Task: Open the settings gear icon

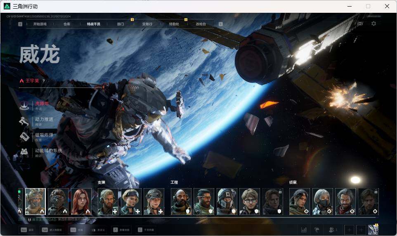Action: pos(373,24)
